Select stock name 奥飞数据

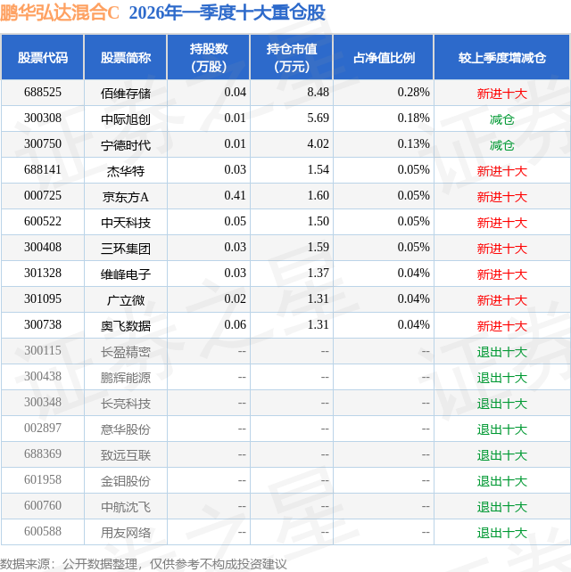click(126, 327)
